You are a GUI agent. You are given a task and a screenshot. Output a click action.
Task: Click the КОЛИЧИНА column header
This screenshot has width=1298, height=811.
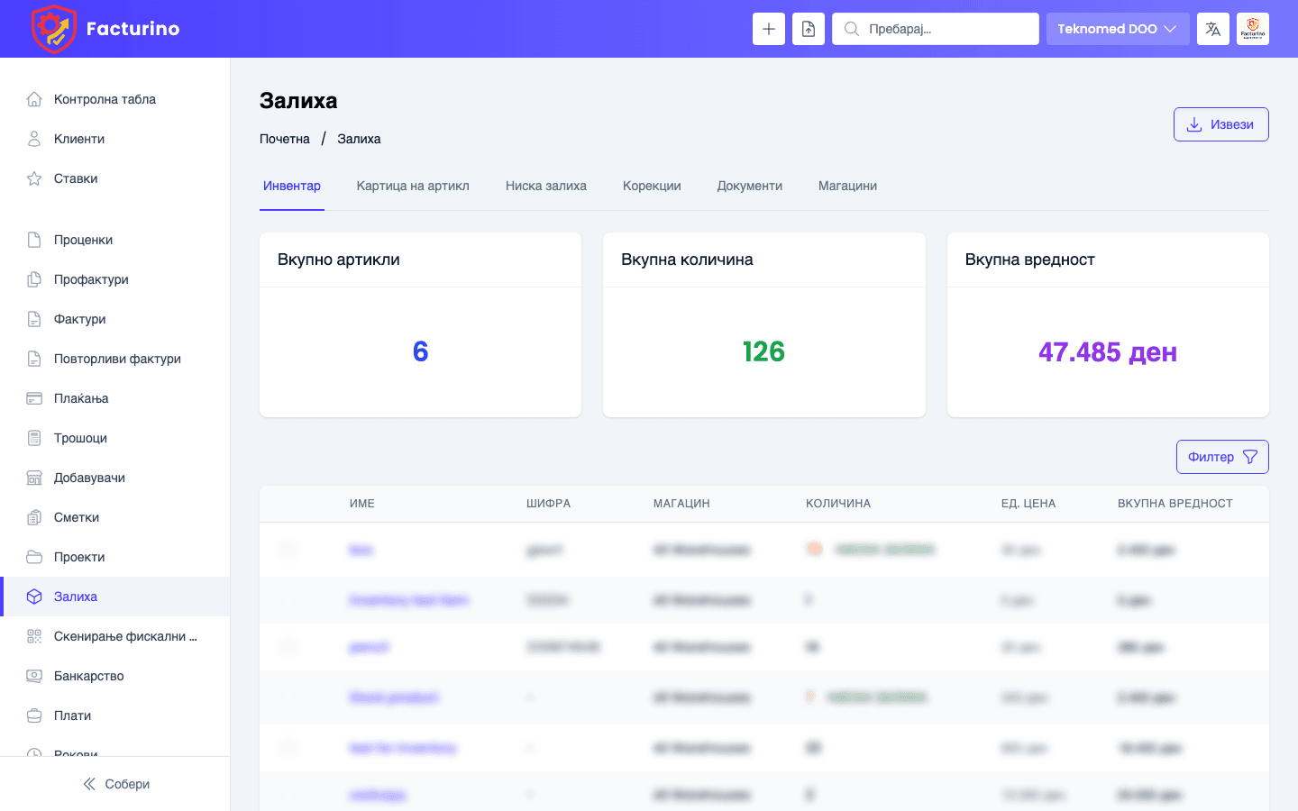click(837, 504)
